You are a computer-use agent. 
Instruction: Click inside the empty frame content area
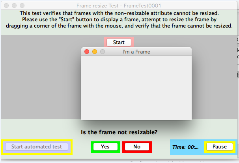coord(136,87)
